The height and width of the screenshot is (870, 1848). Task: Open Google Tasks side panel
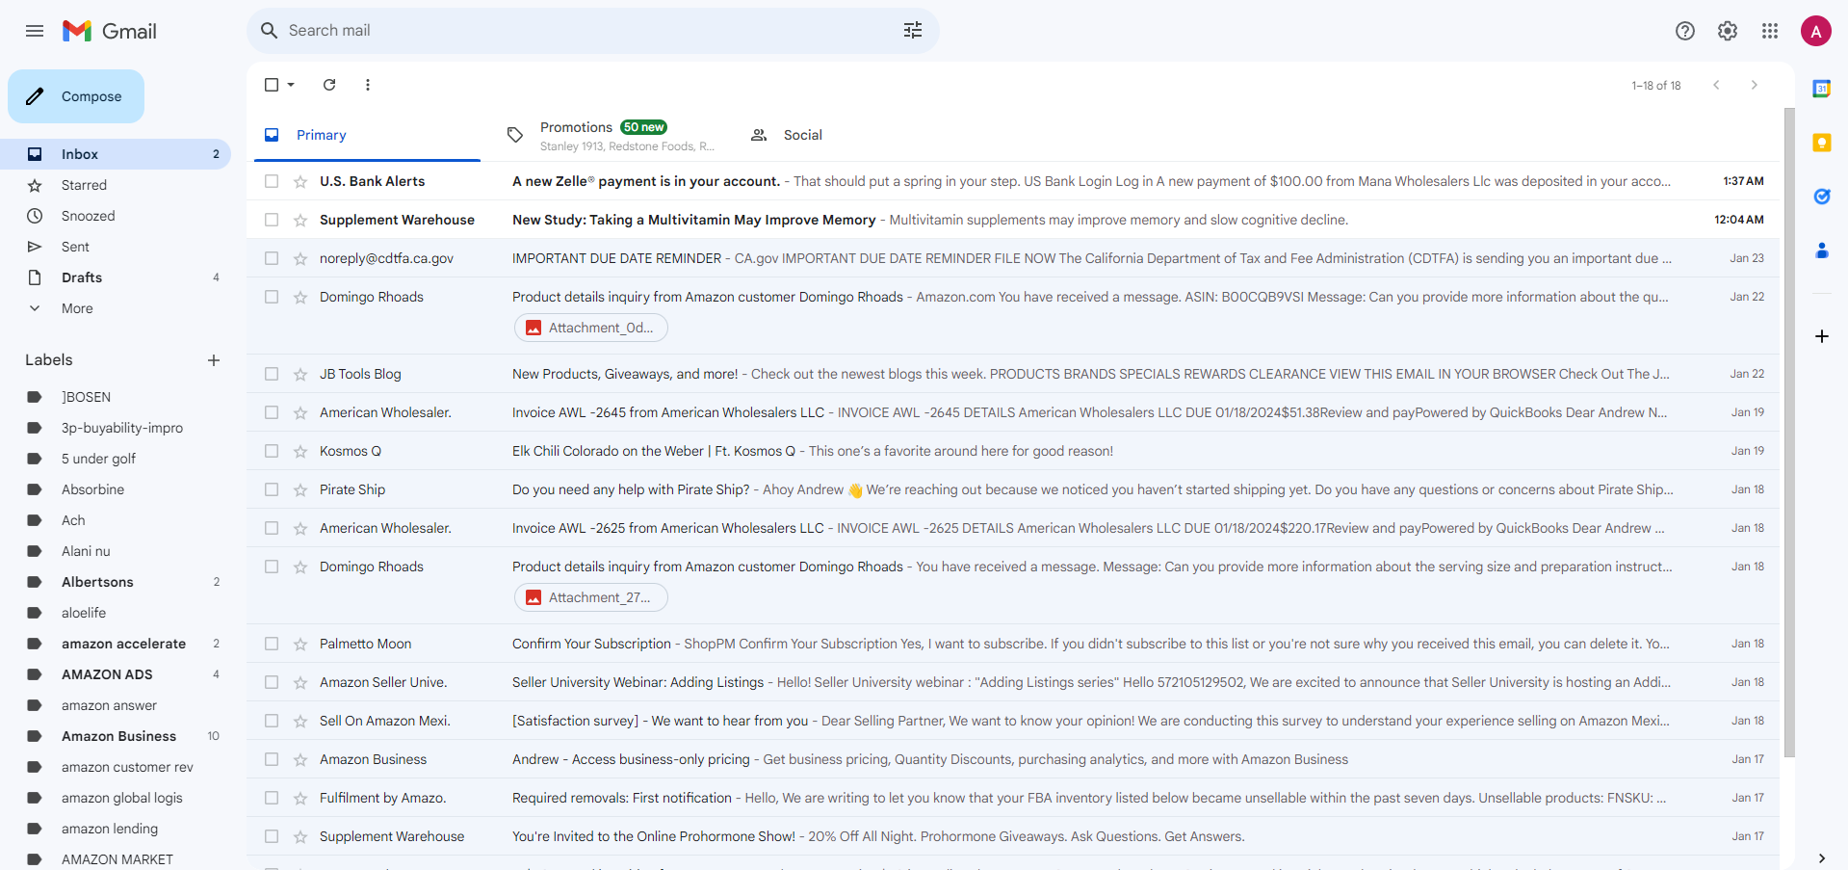[x=1822, y=197]
